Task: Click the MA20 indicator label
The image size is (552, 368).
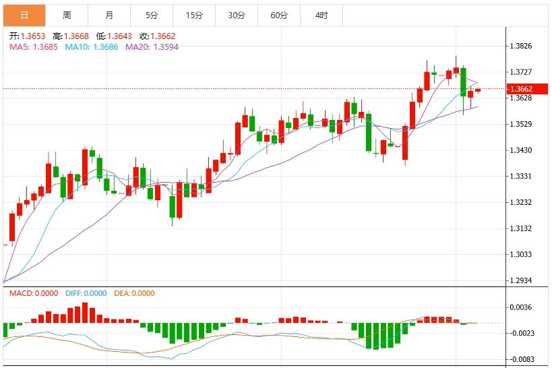Action: coord(151,47)
